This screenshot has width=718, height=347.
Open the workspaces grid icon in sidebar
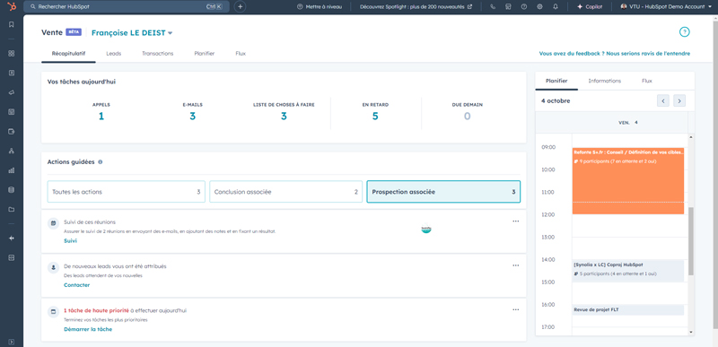pos(12,53)
